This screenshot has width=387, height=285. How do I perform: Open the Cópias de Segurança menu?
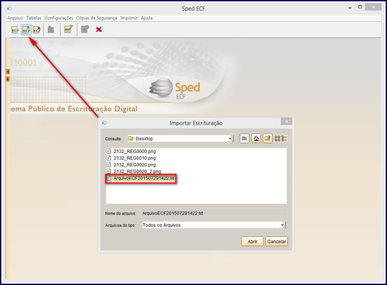coord(96,18)
